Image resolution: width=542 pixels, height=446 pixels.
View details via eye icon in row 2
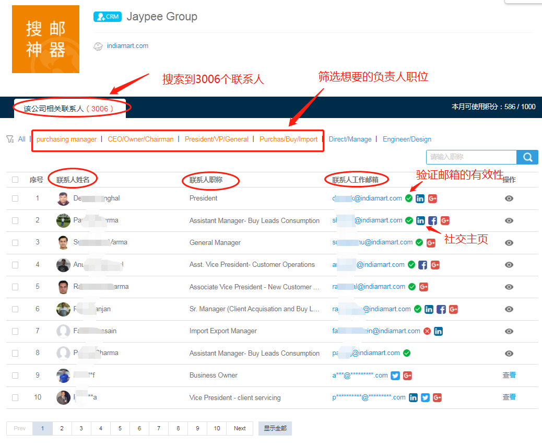(509, 220)
